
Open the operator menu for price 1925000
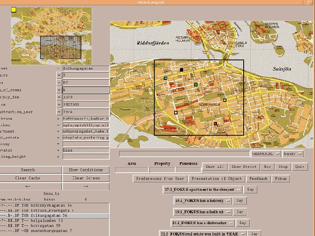coord(59,104)
